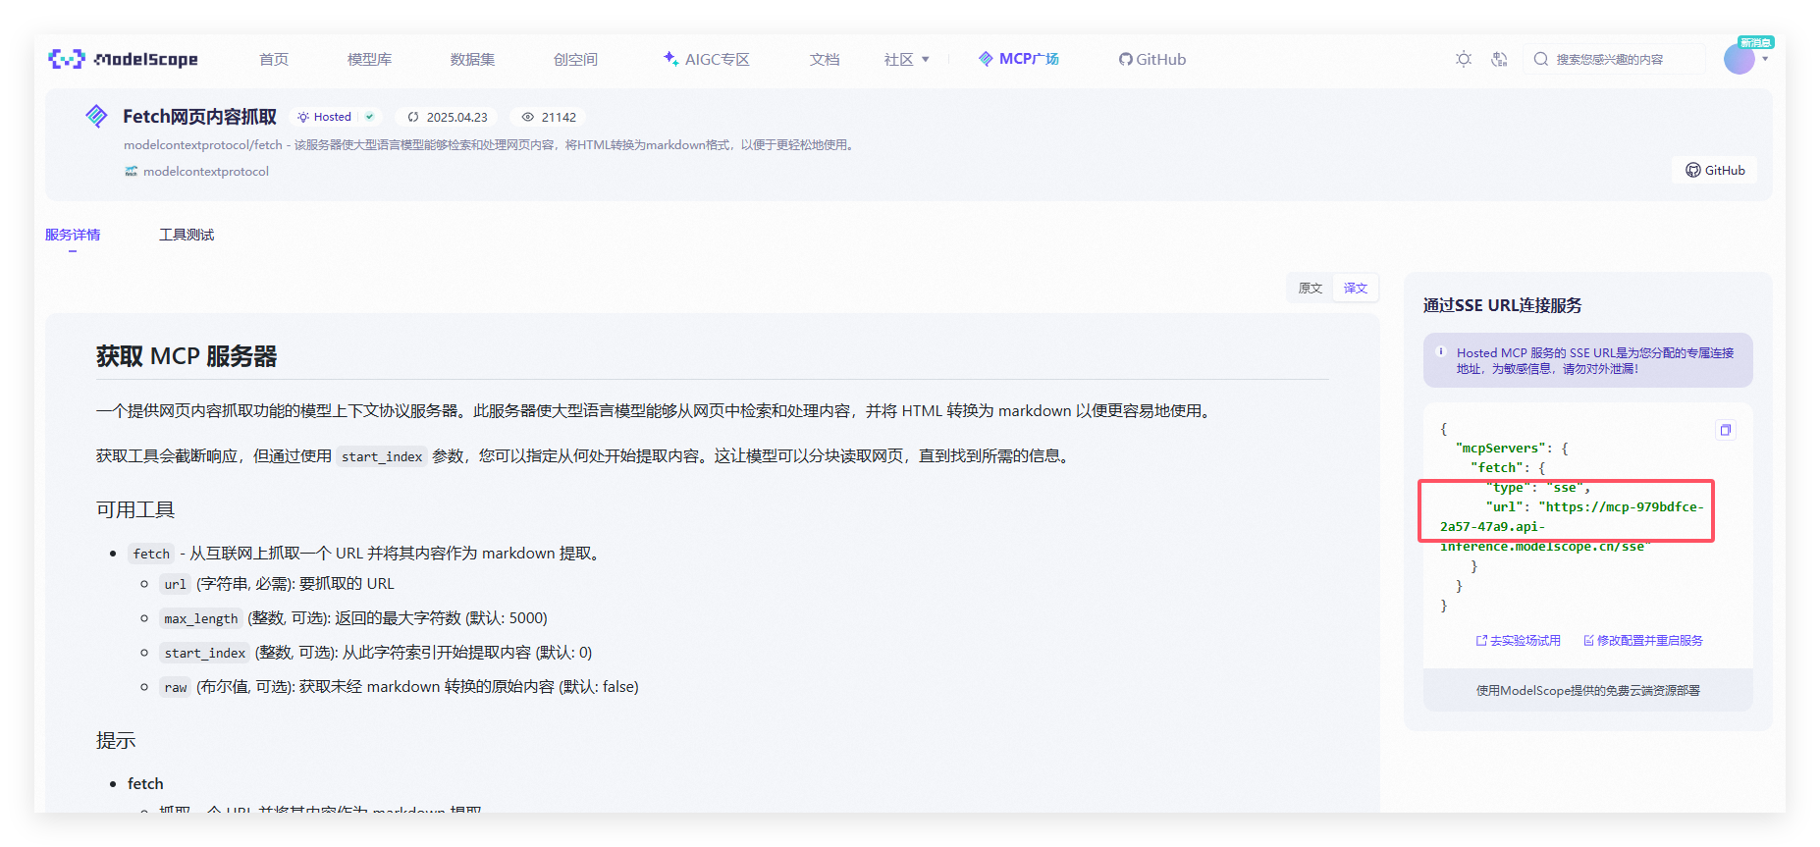Image resolution: width=1820 pixels, height=847 pixels.
Task: Click the Fetch service diamond logo
Action: [x=96, y=117]
